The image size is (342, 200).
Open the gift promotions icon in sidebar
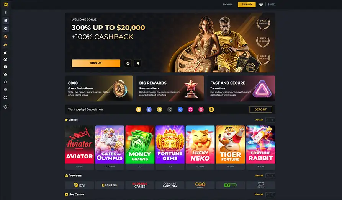[5, 67]
